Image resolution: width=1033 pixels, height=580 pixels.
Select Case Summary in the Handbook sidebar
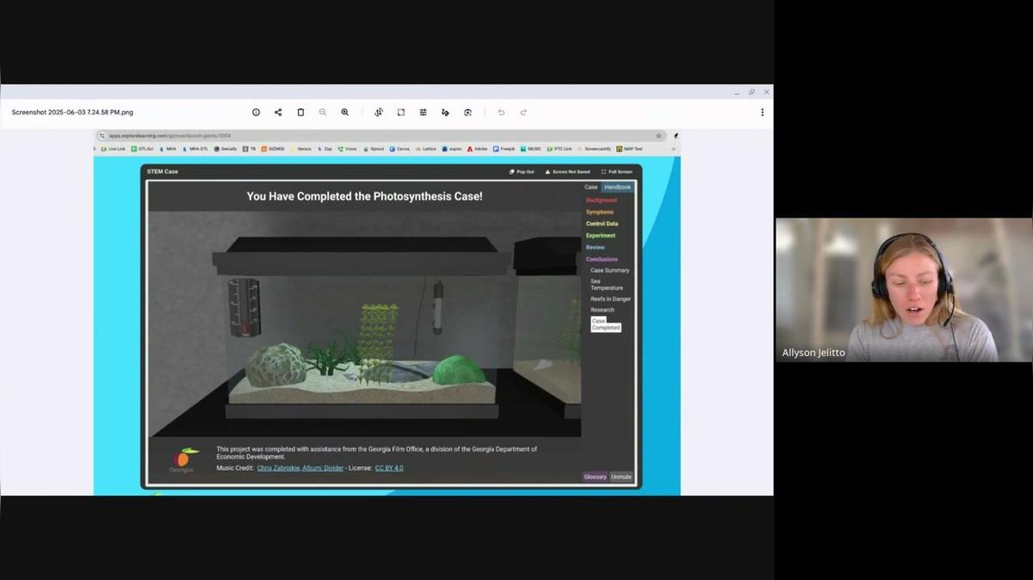click(609, 270)
